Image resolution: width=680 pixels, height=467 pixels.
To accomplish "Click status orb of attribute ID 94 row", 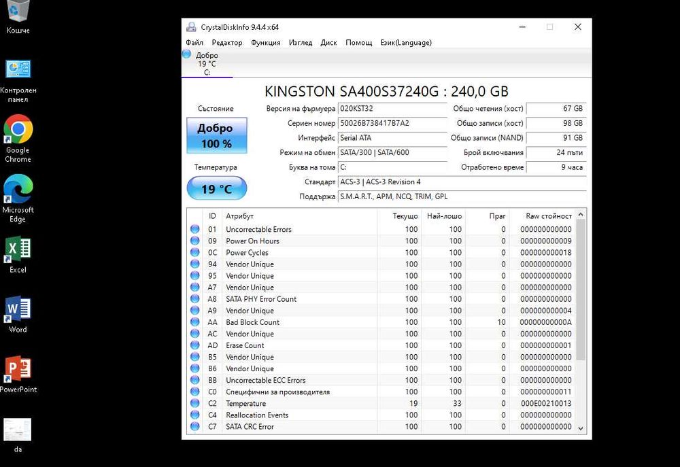I will [194, 264].
